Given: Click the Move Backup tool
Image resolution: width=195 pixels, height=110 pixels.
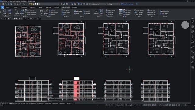Looking at the screenshot, I should tap(139, 10).
